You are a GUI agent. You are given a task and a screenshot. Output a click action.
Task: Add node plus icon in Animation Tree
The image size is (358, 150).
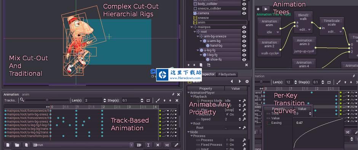[258, 9]
